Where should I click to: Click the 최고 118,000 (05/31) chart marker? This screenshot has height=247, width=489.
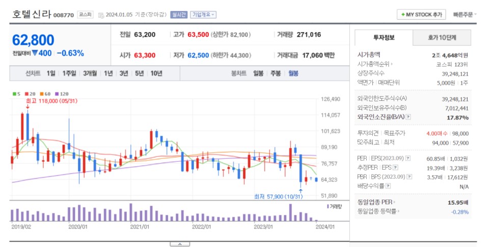click(51, 101)
